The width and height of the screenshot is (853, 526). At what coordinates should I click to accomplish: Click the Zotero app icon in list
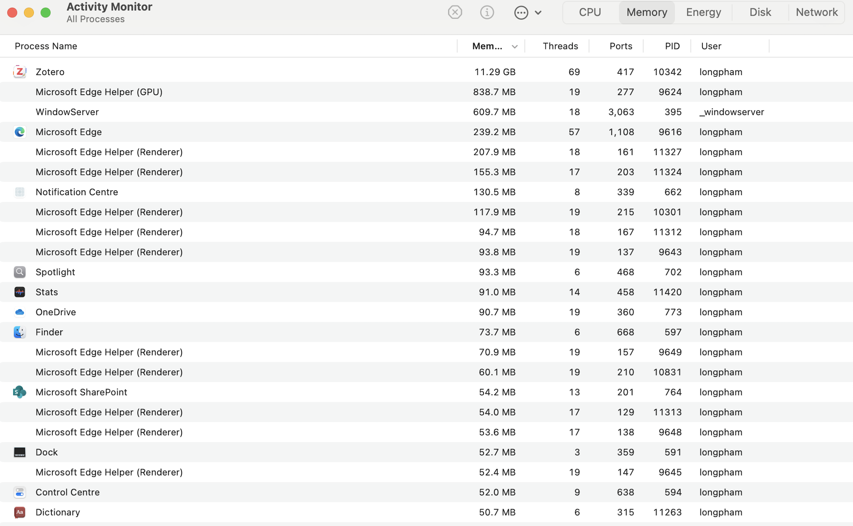coord(19,72)
